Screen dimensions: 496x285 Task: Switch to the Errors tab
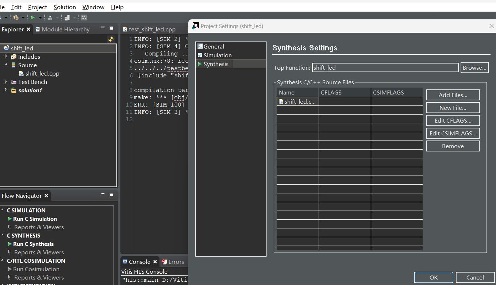point(173,262)
